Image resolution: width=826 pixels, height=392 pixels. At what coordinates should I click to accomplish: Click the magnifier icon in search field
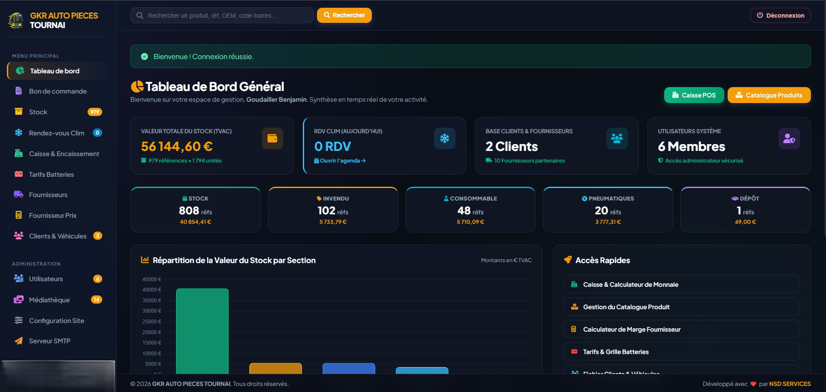click(x=140, y=16)
